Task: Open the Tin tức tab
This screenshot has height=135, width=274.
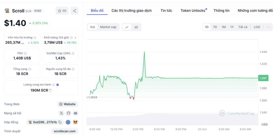Action: [x=166, y=11]
